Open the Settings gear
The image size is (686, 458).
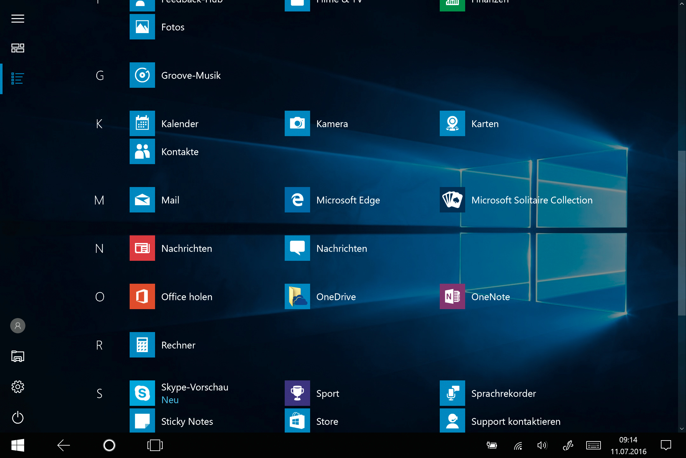pos(18,387)
